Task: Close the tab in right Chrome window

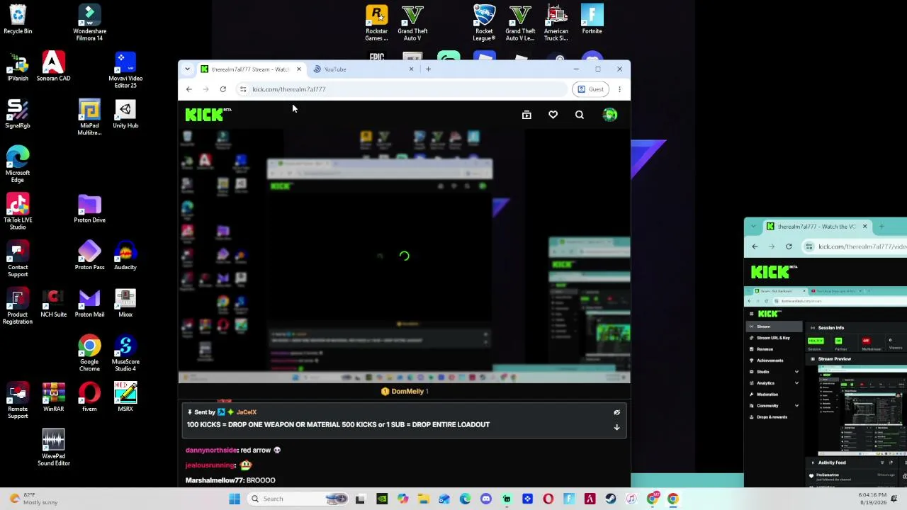Action: pyautogui.click(x=864, y=226)
